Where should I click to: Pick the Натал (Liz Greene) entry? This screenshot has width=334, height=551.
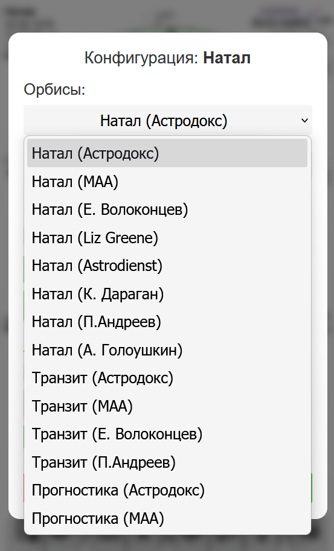(167, 238)
